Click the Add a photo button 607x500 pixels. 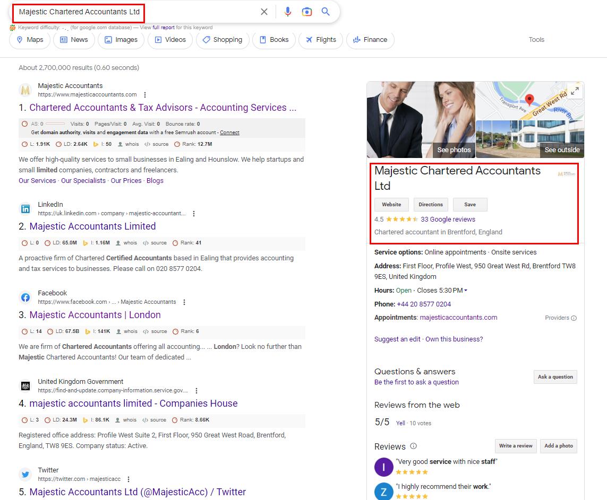559,446
